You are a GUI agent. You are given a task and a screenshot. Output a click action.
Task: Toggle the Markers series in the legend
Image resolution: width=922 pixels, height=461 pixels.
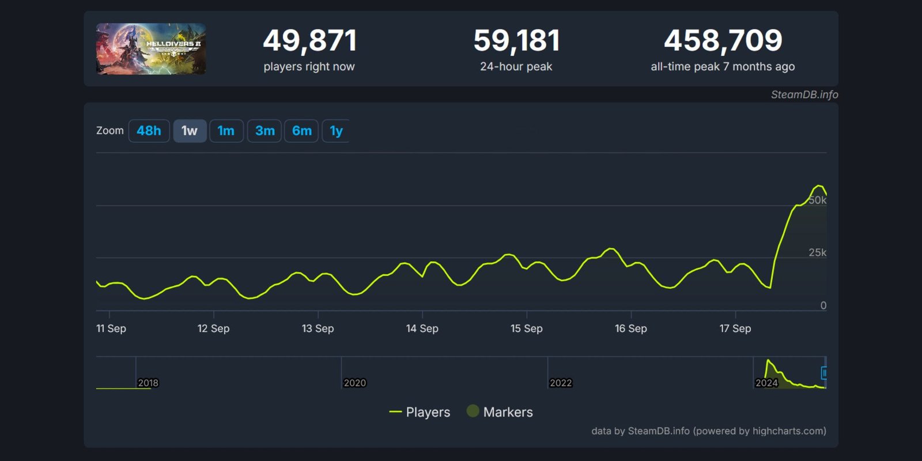coord(500,412)
